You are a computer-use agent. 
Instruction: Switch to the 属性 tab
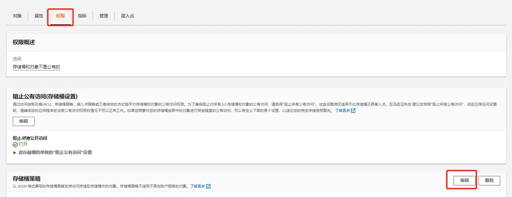39,16
